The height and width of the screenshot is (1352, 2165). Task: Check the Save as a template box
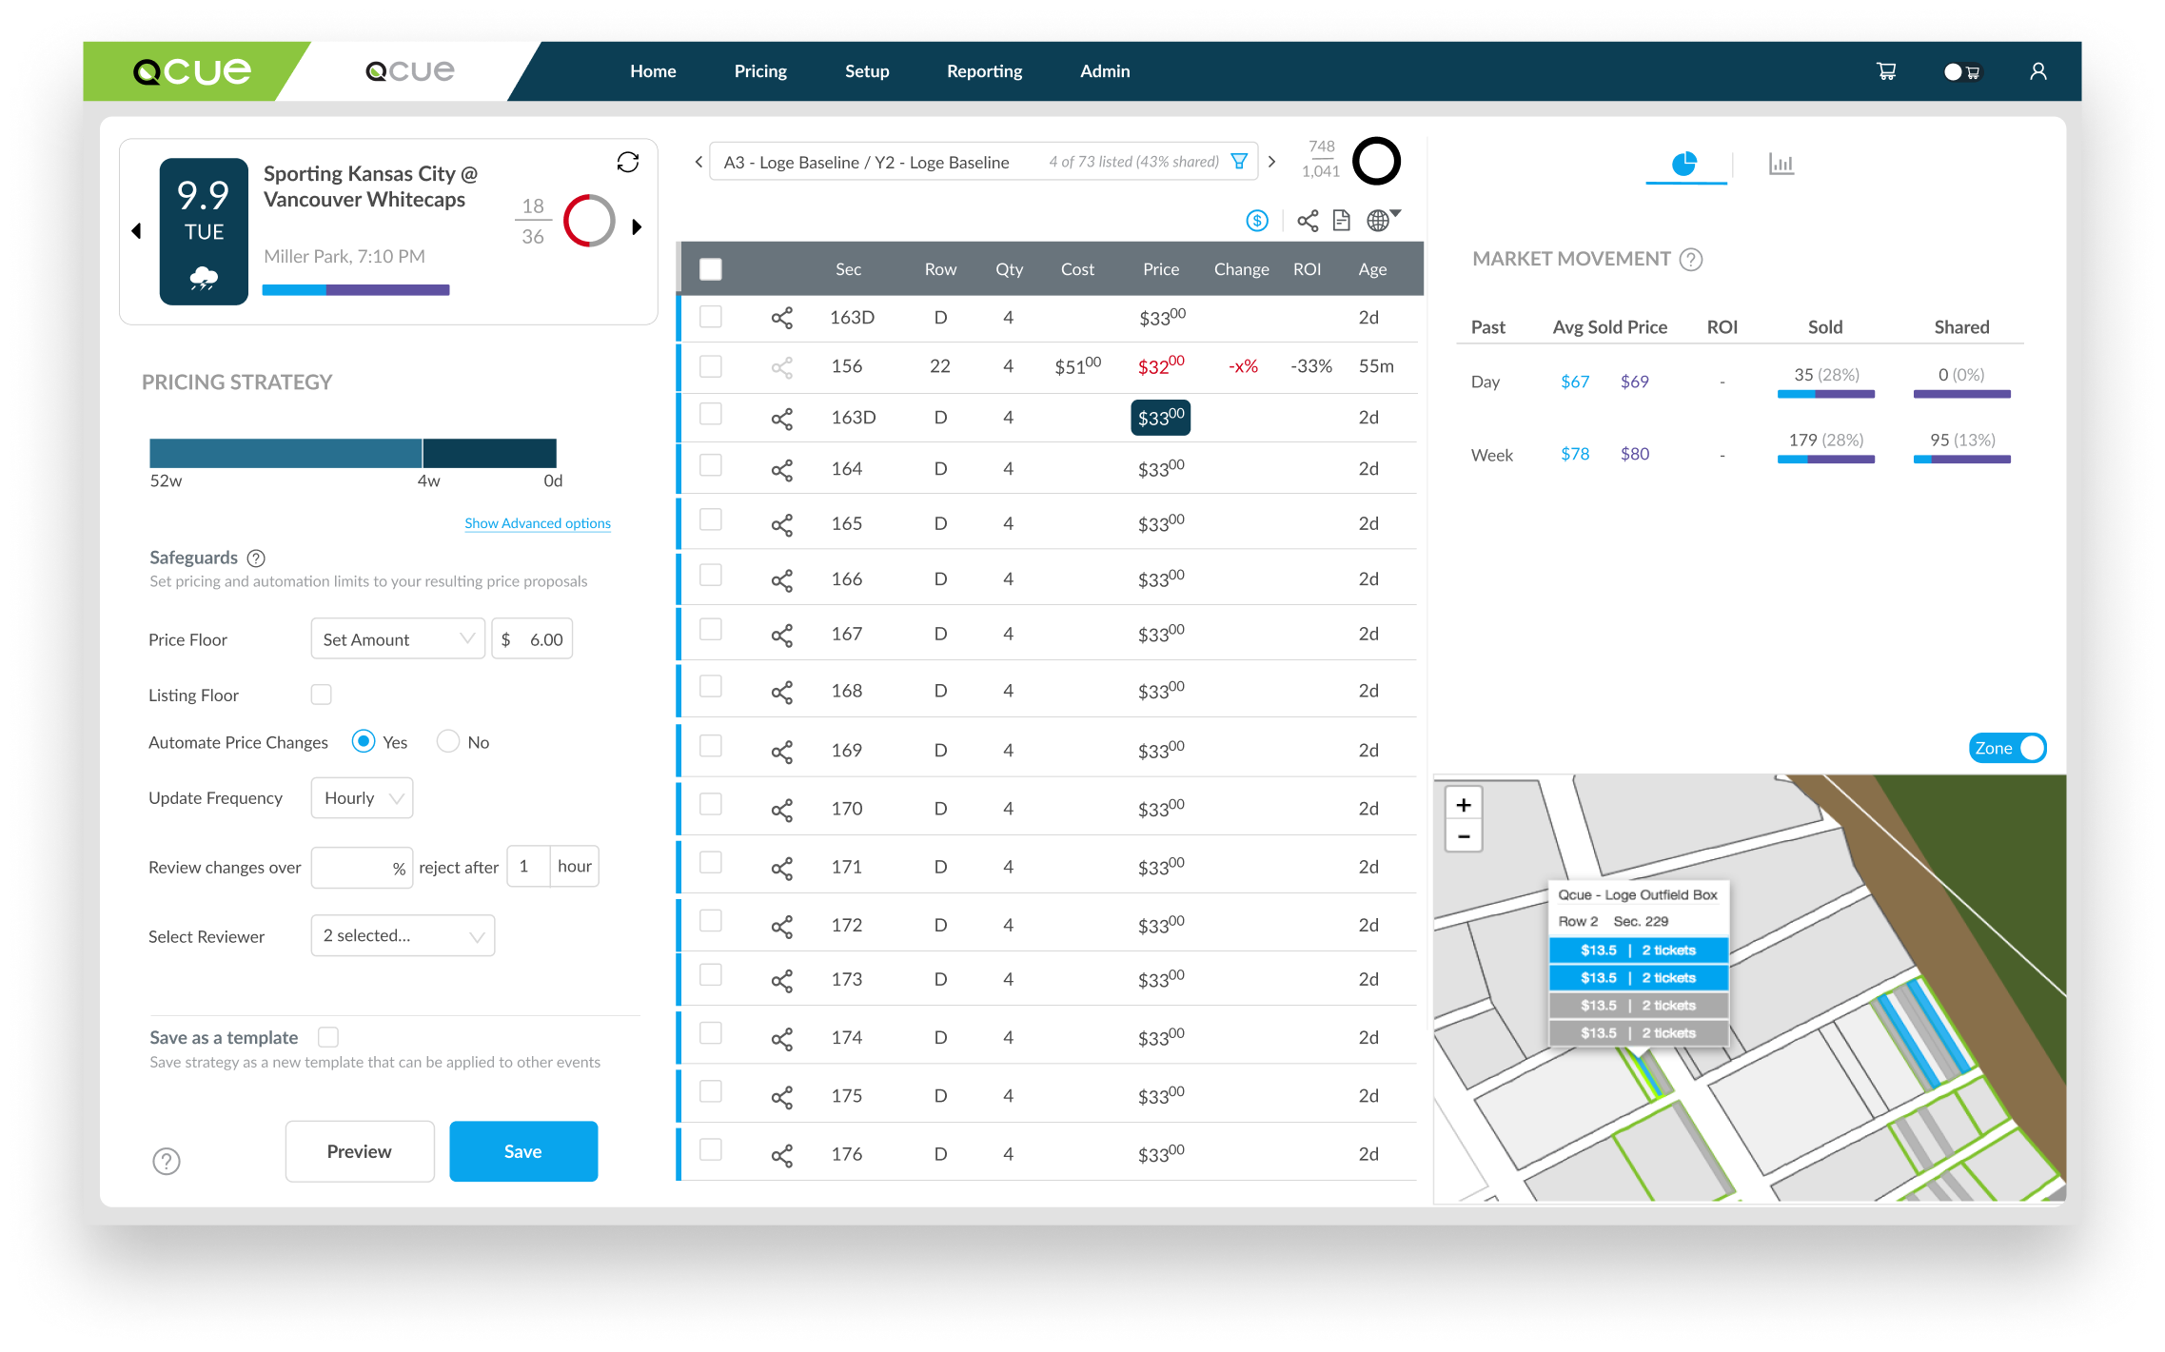point(328,1037)
